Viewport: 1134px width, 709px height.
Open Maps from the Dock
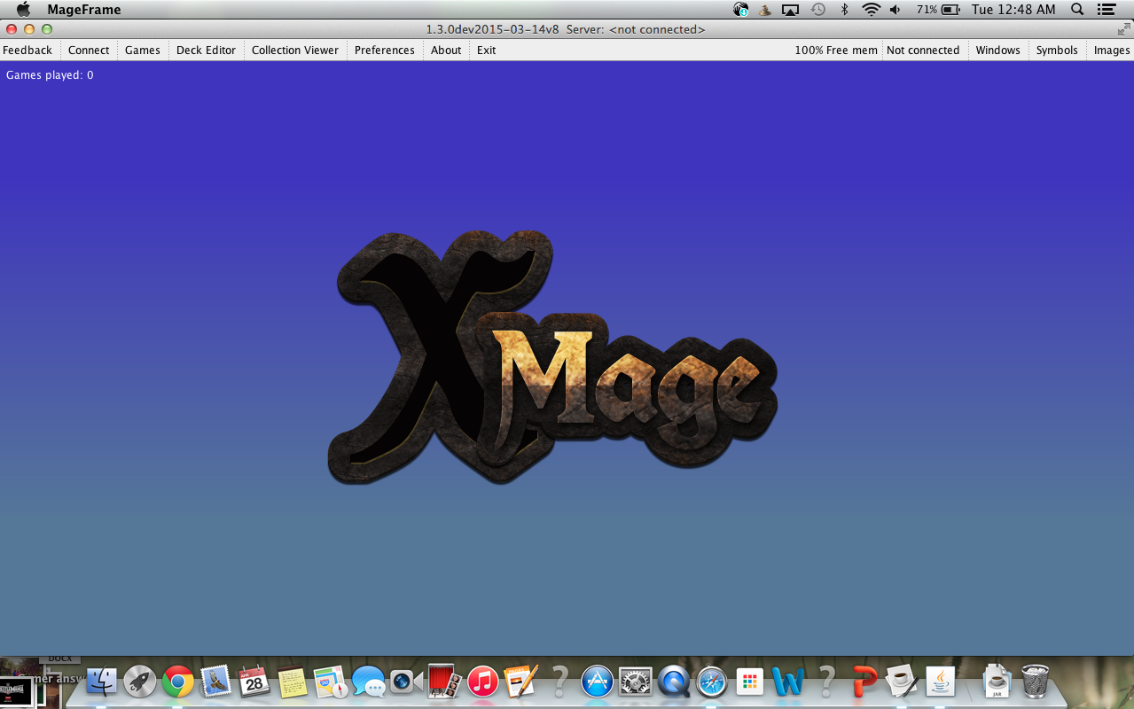pos(331,682)
